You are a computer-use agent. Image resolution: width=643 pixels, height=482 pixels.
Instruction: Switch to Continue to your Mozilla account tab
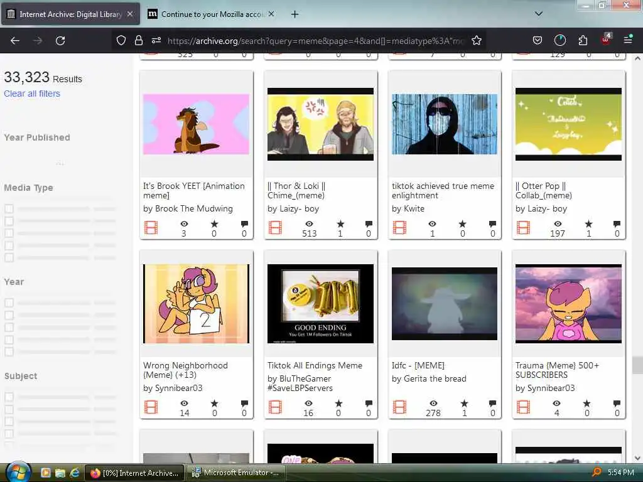[x=211, y=14]
